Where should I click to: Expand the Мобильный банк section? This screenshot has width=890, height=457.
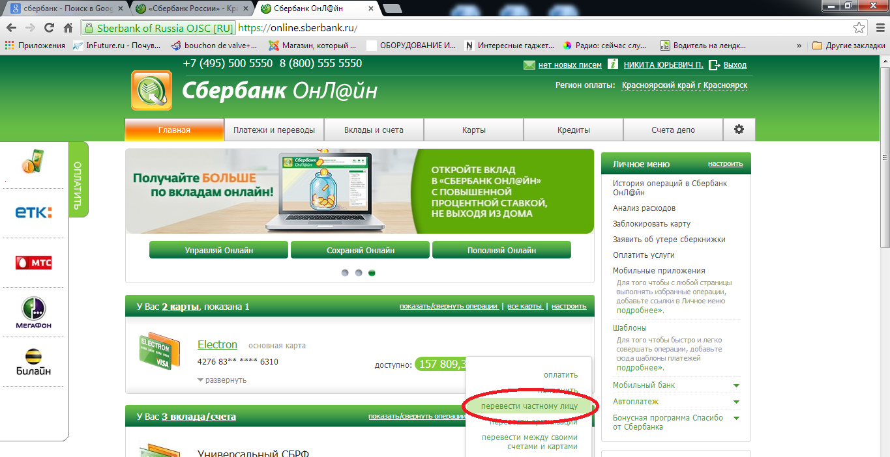coord(676,385)
